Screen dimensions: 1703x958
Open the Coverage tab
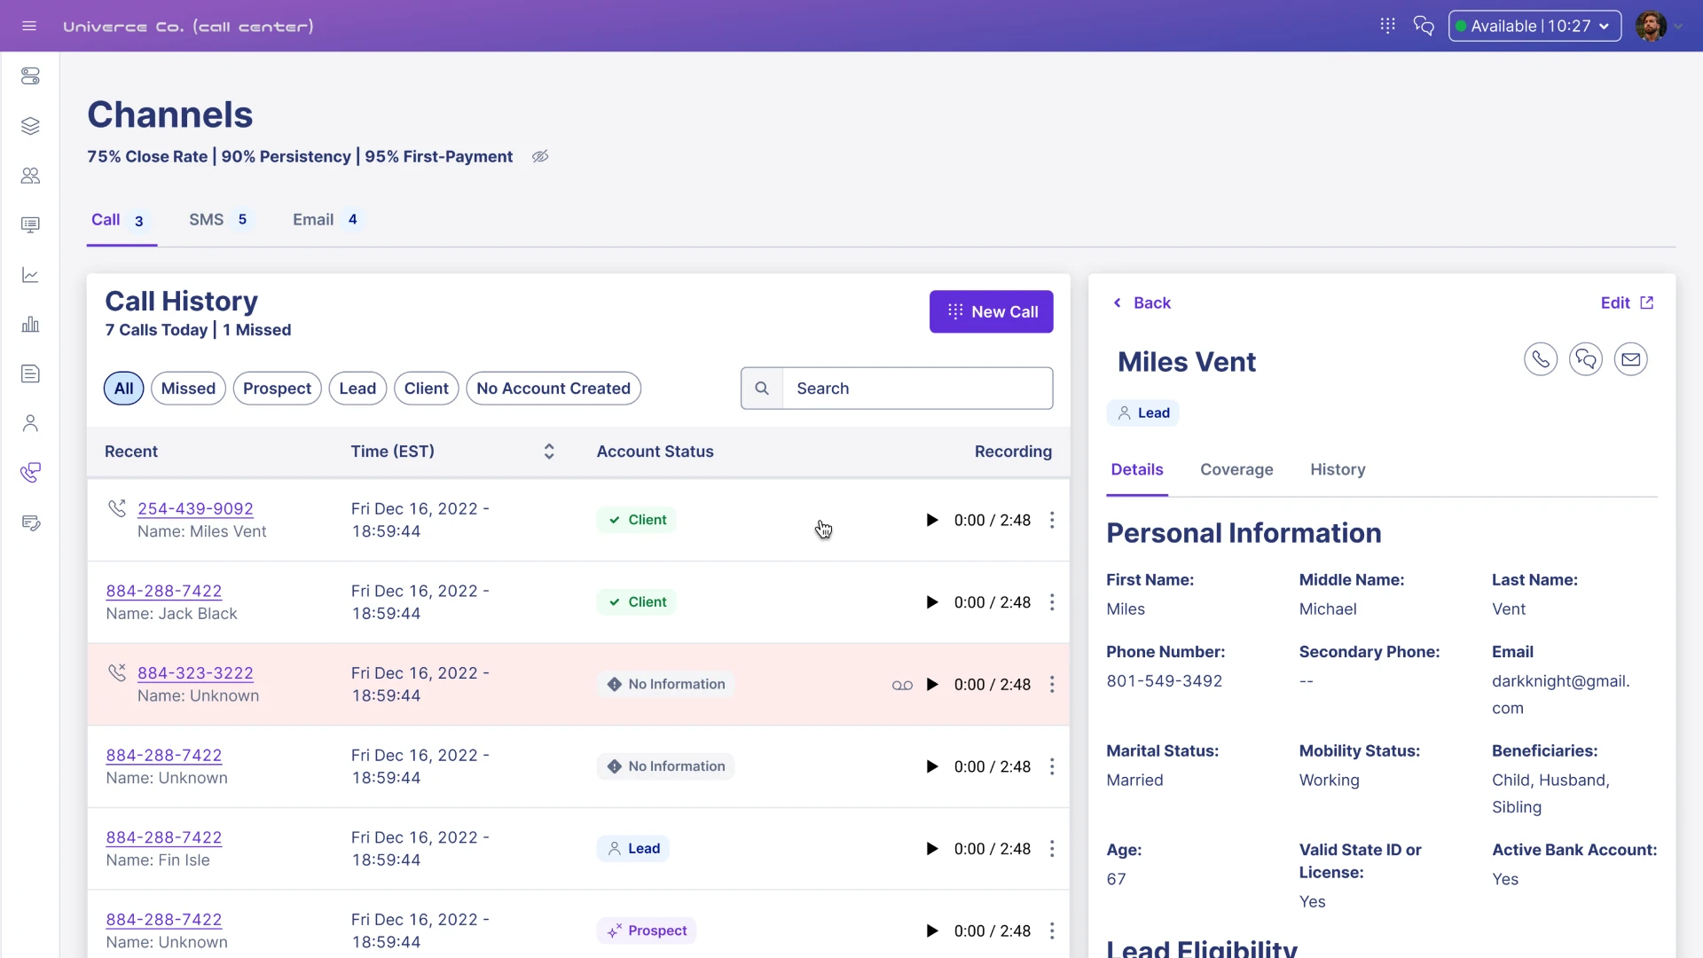(1236, 469)
